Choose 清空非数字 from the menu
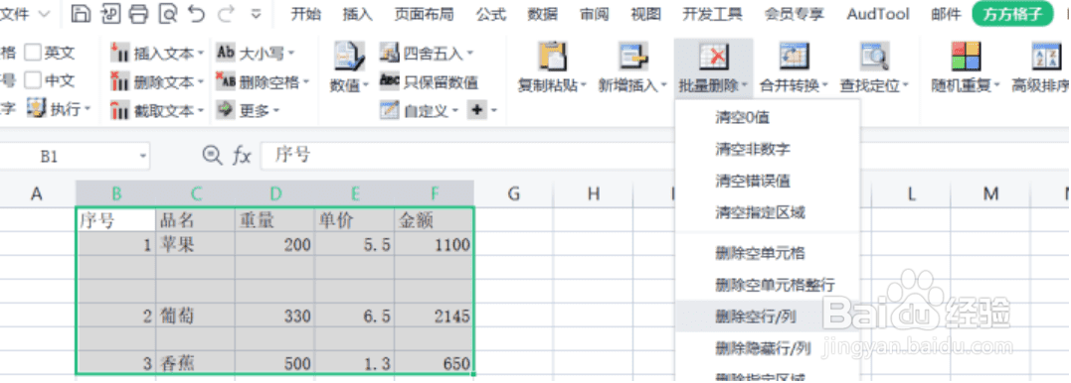Image resolution: width=1071 pixels, height=383 pixels. click(x=767, y=149)
